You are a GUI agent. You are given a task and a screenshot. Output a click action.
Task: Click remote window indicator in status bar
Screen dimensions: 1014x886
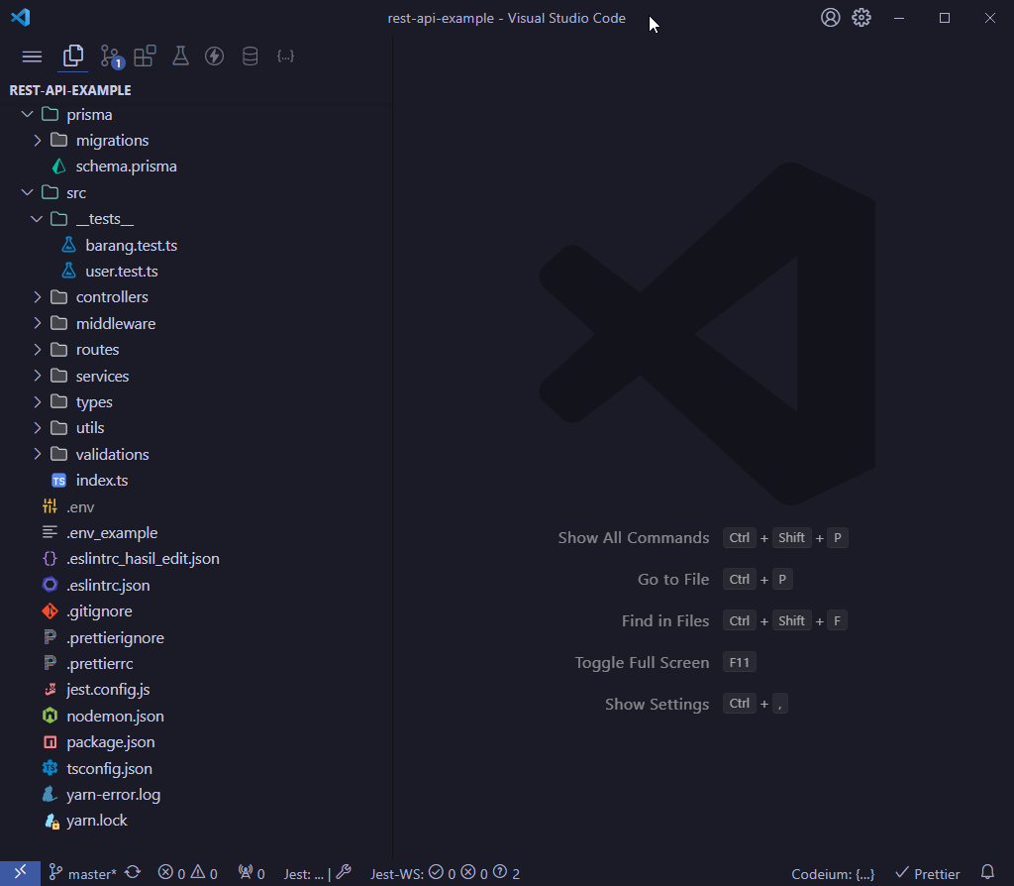click(x=20, y=873)
